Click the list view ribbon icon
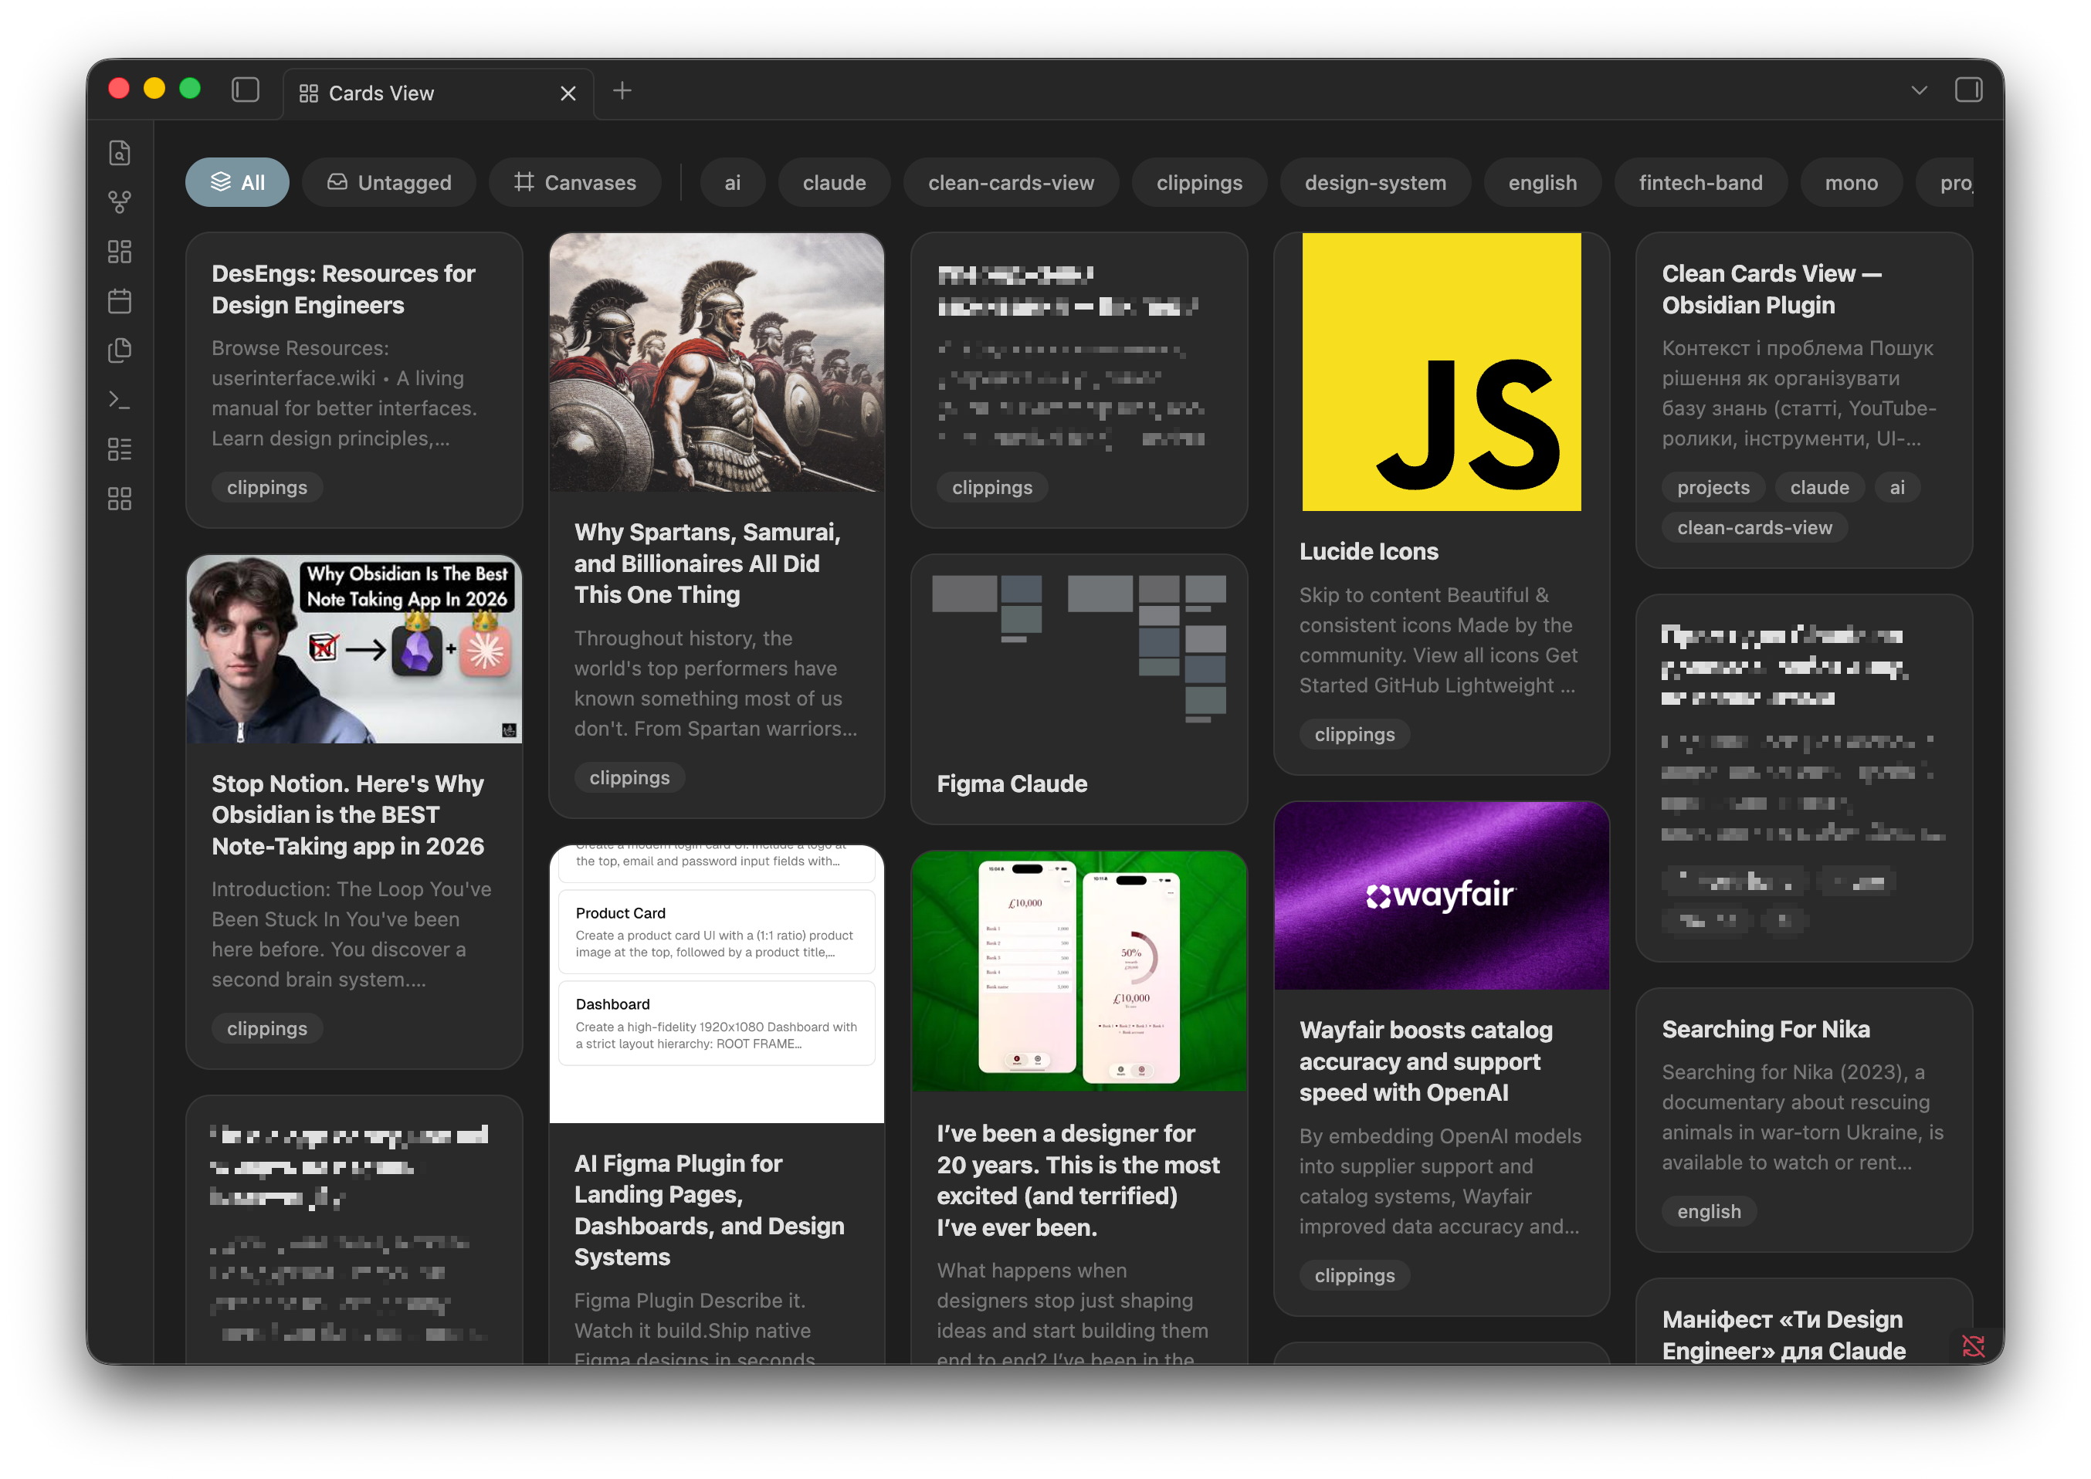Viewport: 2091px width, 1479px height. 120,449
